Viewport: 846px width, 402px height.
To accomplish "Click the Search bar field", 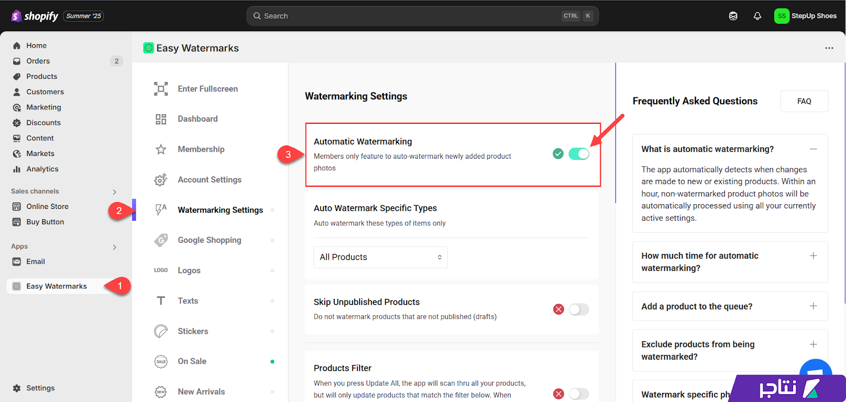I will (x=422, y=16).
